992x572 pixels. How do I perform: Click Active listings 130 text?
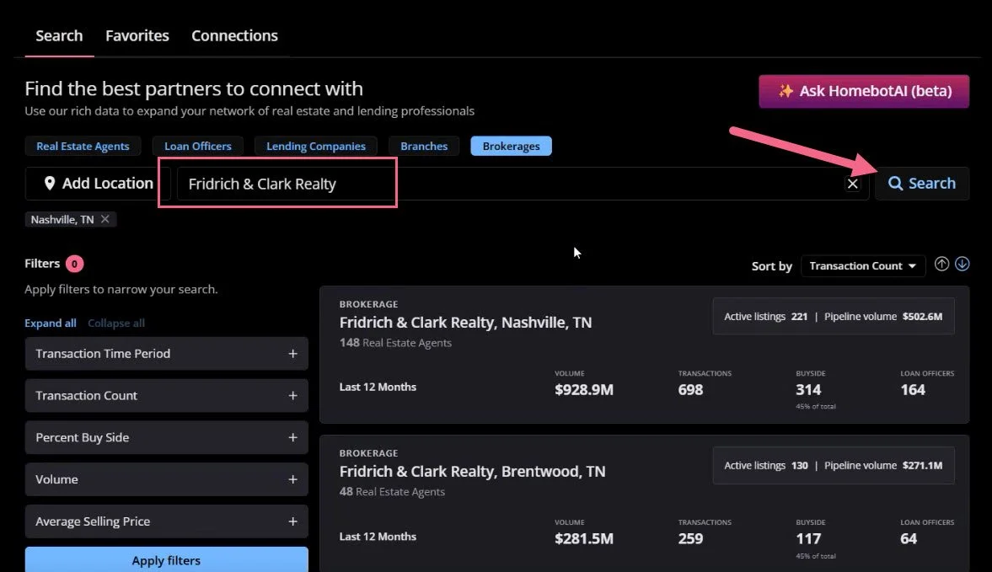coord(765,465)
